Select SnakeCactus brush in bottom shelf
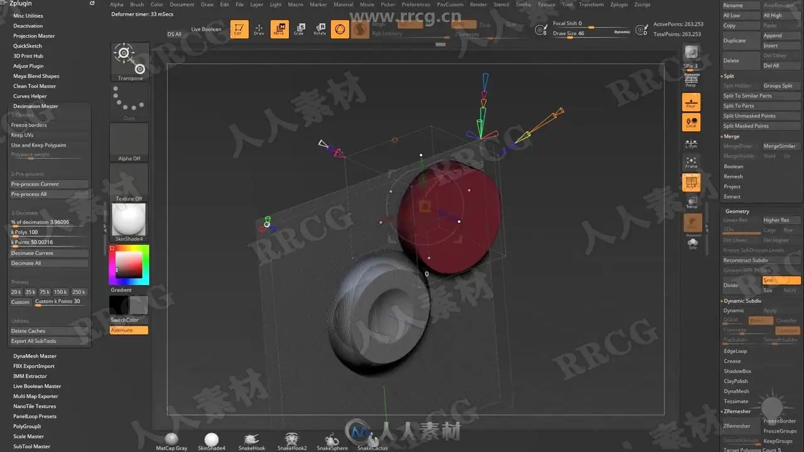 click(372, 442)
